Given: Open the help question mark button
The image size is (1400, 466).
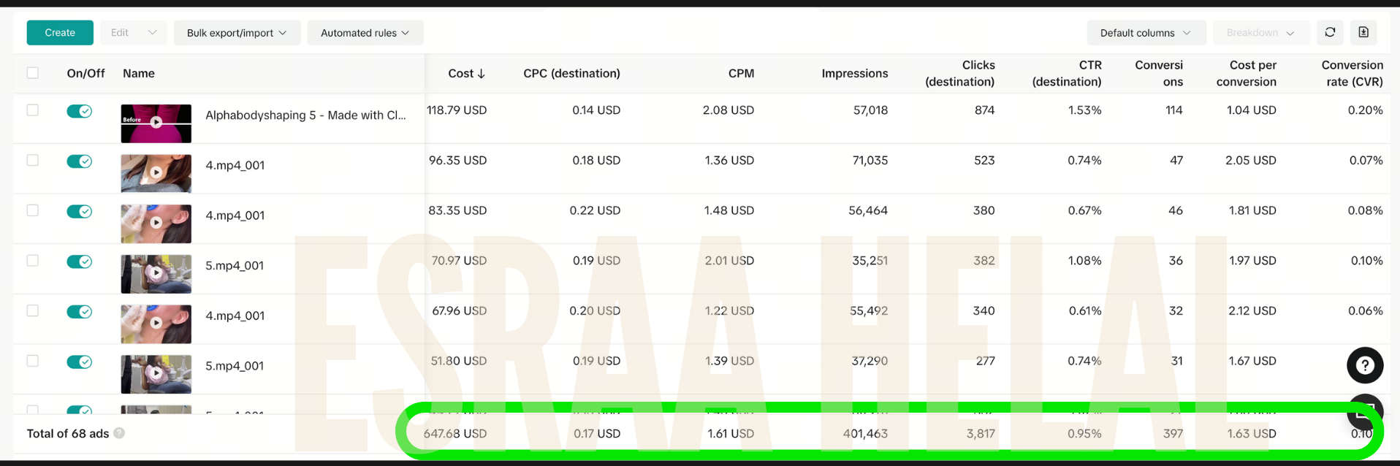Looking at the screenshot, I should tap(1364, 365).
